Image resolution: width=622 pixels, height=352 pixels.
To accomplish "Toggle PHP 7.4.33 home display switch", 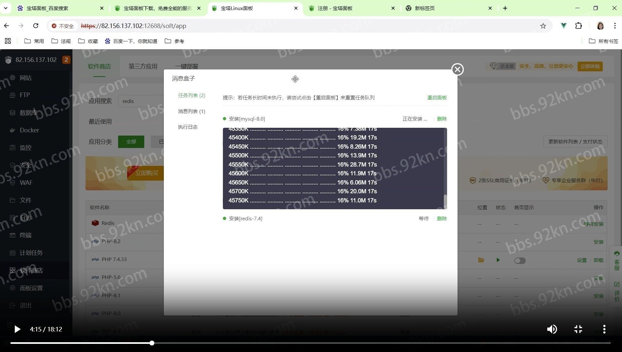I will click(x=520, y=260).
